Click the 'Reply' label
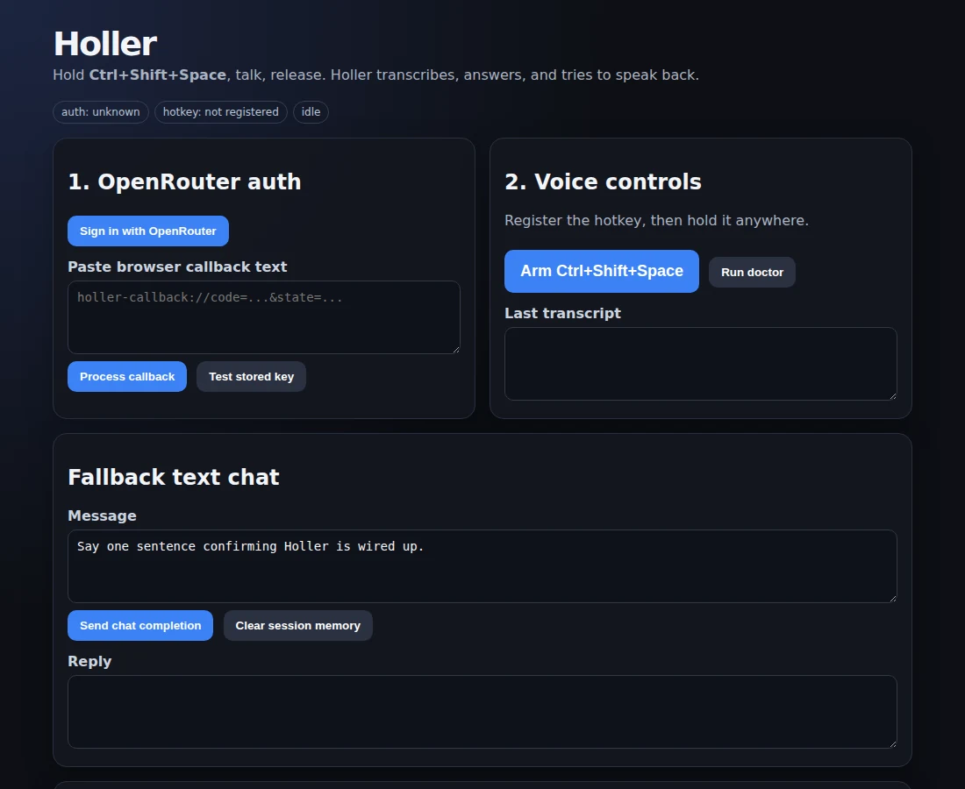The width and height of the screenshot is (965, 789). pos(89,661)
